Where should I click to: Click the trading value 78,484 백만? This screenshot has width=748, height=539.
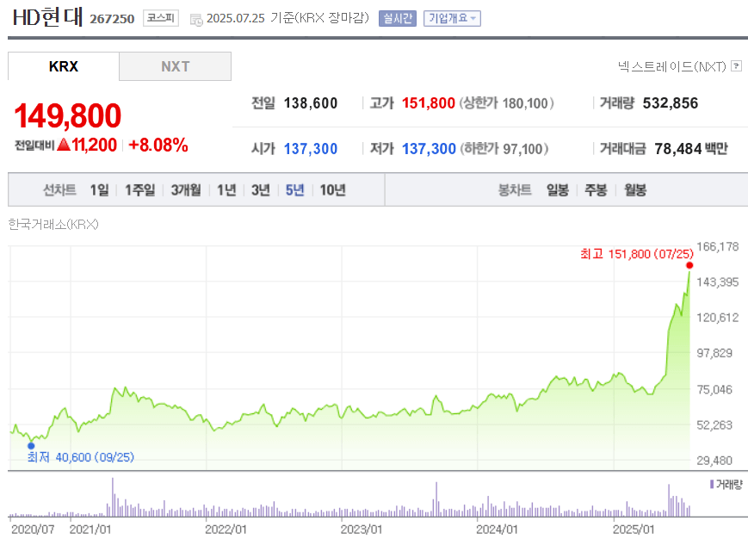[x=690, y=149]
